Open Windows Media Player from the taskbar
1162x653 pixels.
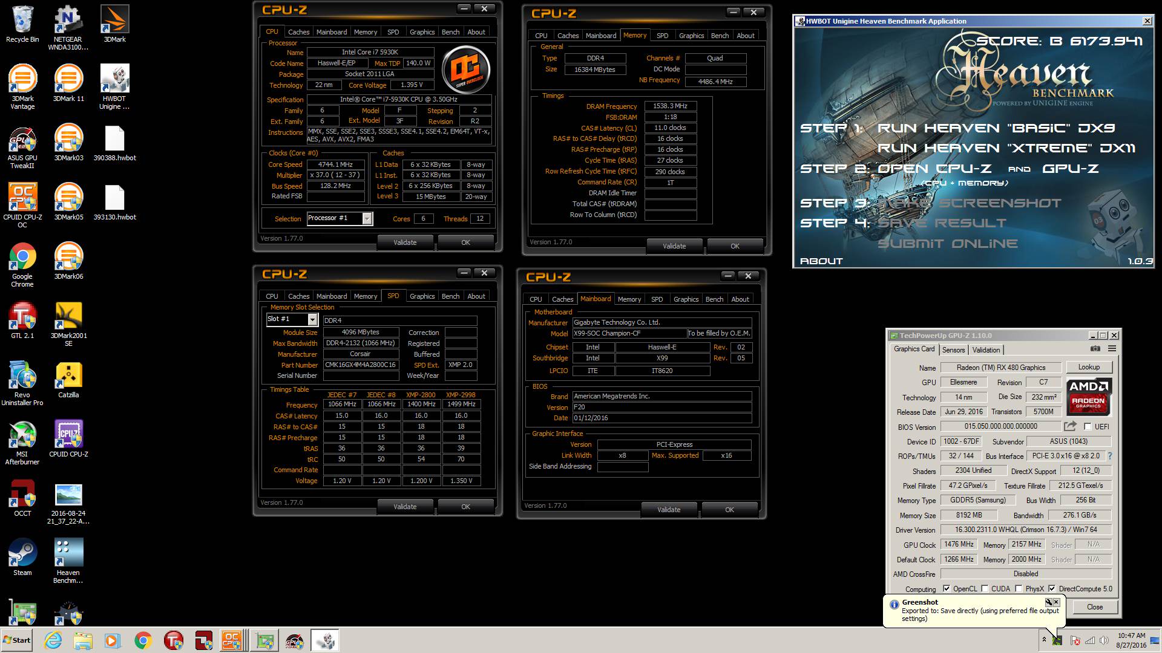113,640
